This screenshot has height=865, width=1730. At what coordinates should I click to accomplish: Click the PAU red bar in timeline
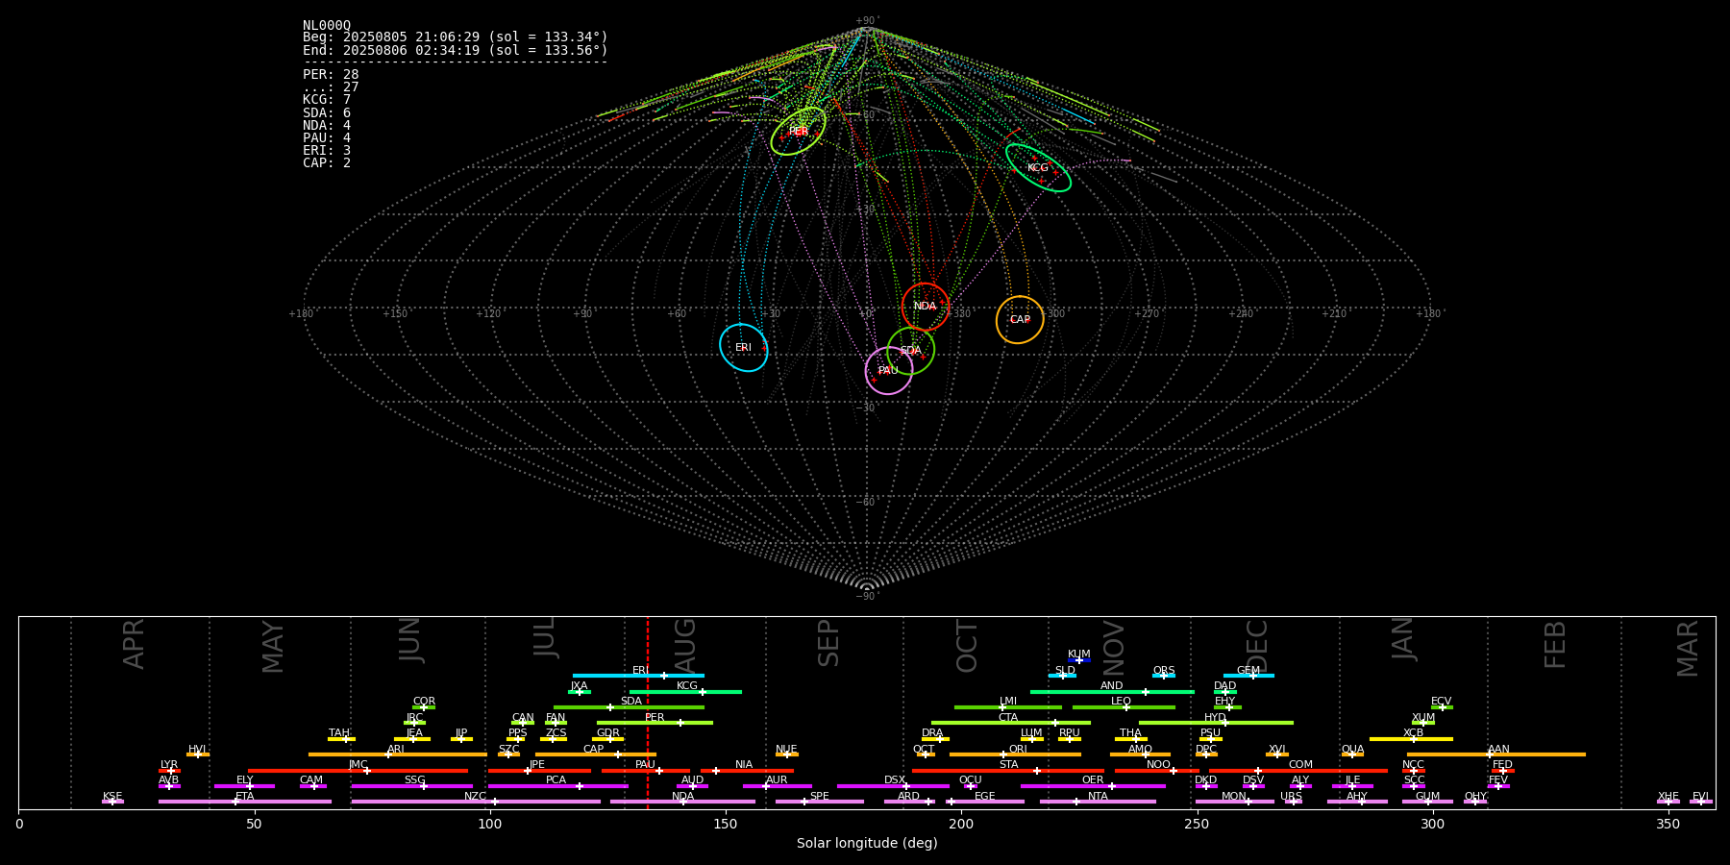(x=645, y=770)
